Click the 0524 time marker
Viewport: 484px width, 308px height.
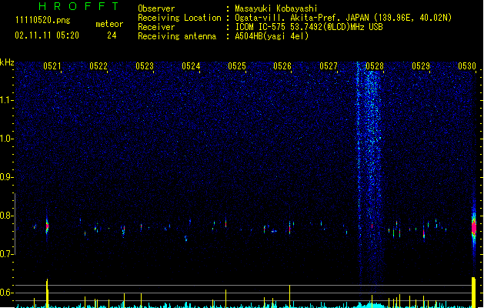coord(191,66)
